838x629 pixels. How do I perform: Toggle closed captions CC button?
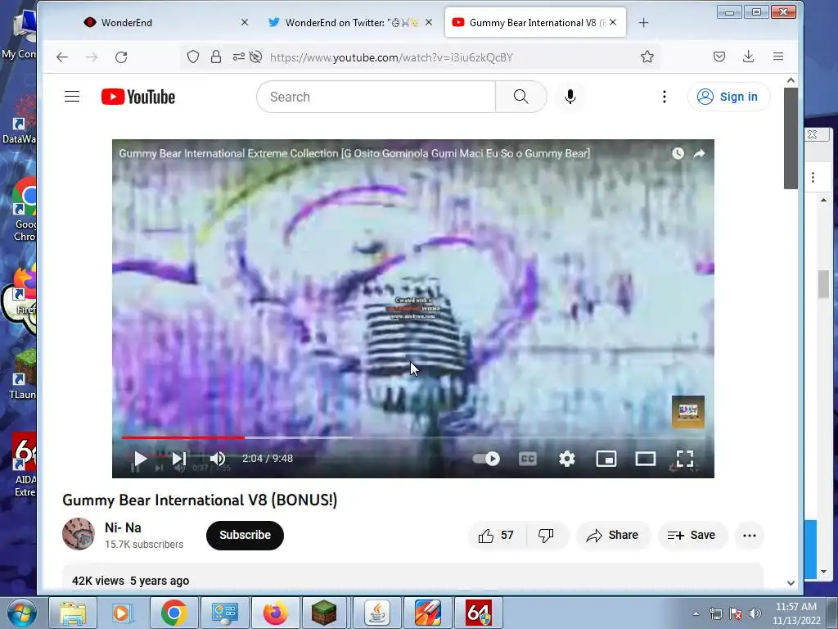click(x=528, y=459)
